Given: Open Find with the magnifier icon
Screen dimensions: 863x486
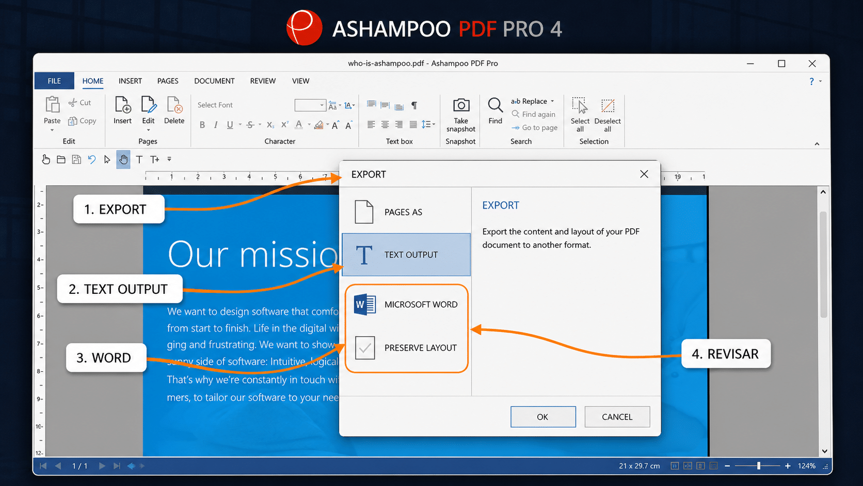Looking at the screenshot, I should 495,105.
